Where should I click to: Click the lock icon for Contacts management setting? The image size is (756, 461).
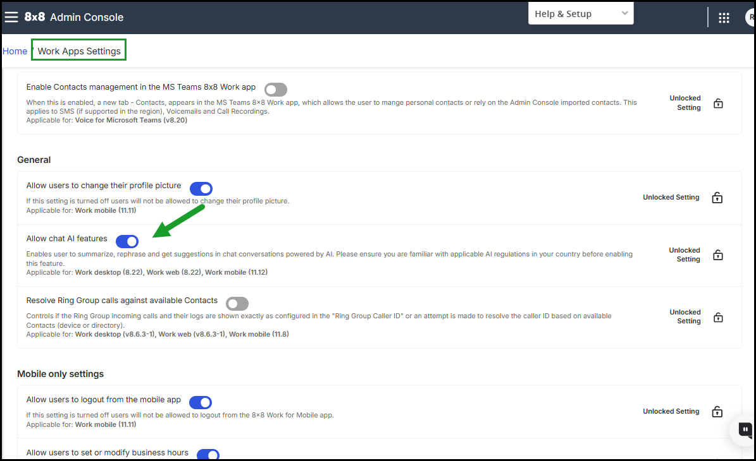pos(718,103)
